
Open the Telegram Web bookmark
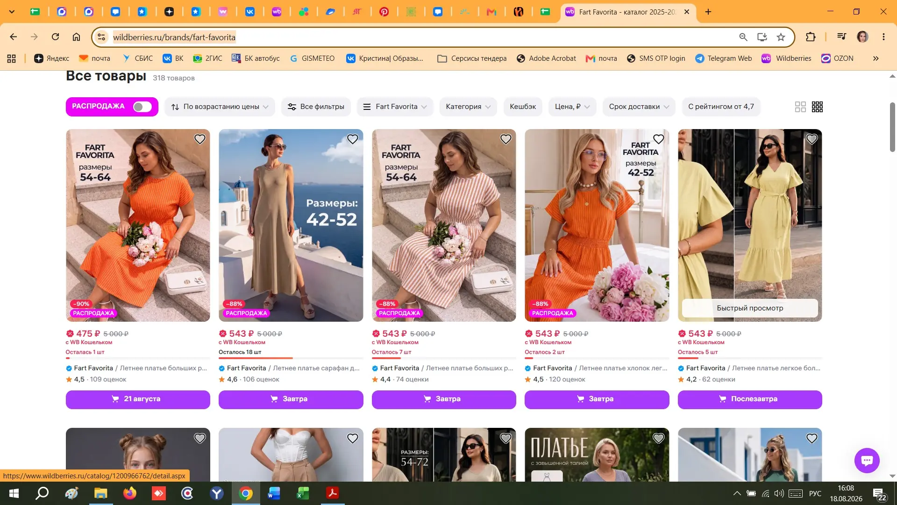click(724, 58)
